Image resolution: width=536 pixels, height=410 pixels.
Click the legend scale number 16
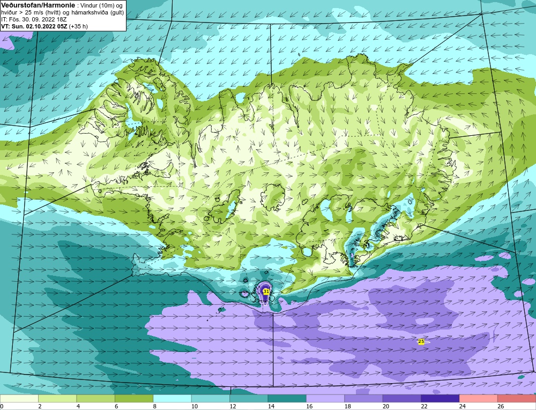(x=309, y=407)
